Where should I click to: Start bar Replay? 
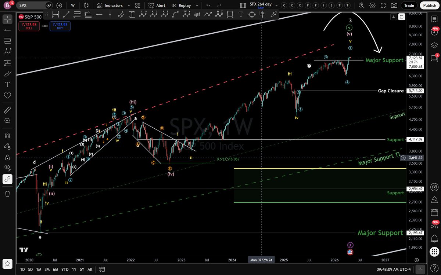coord(181,5)
